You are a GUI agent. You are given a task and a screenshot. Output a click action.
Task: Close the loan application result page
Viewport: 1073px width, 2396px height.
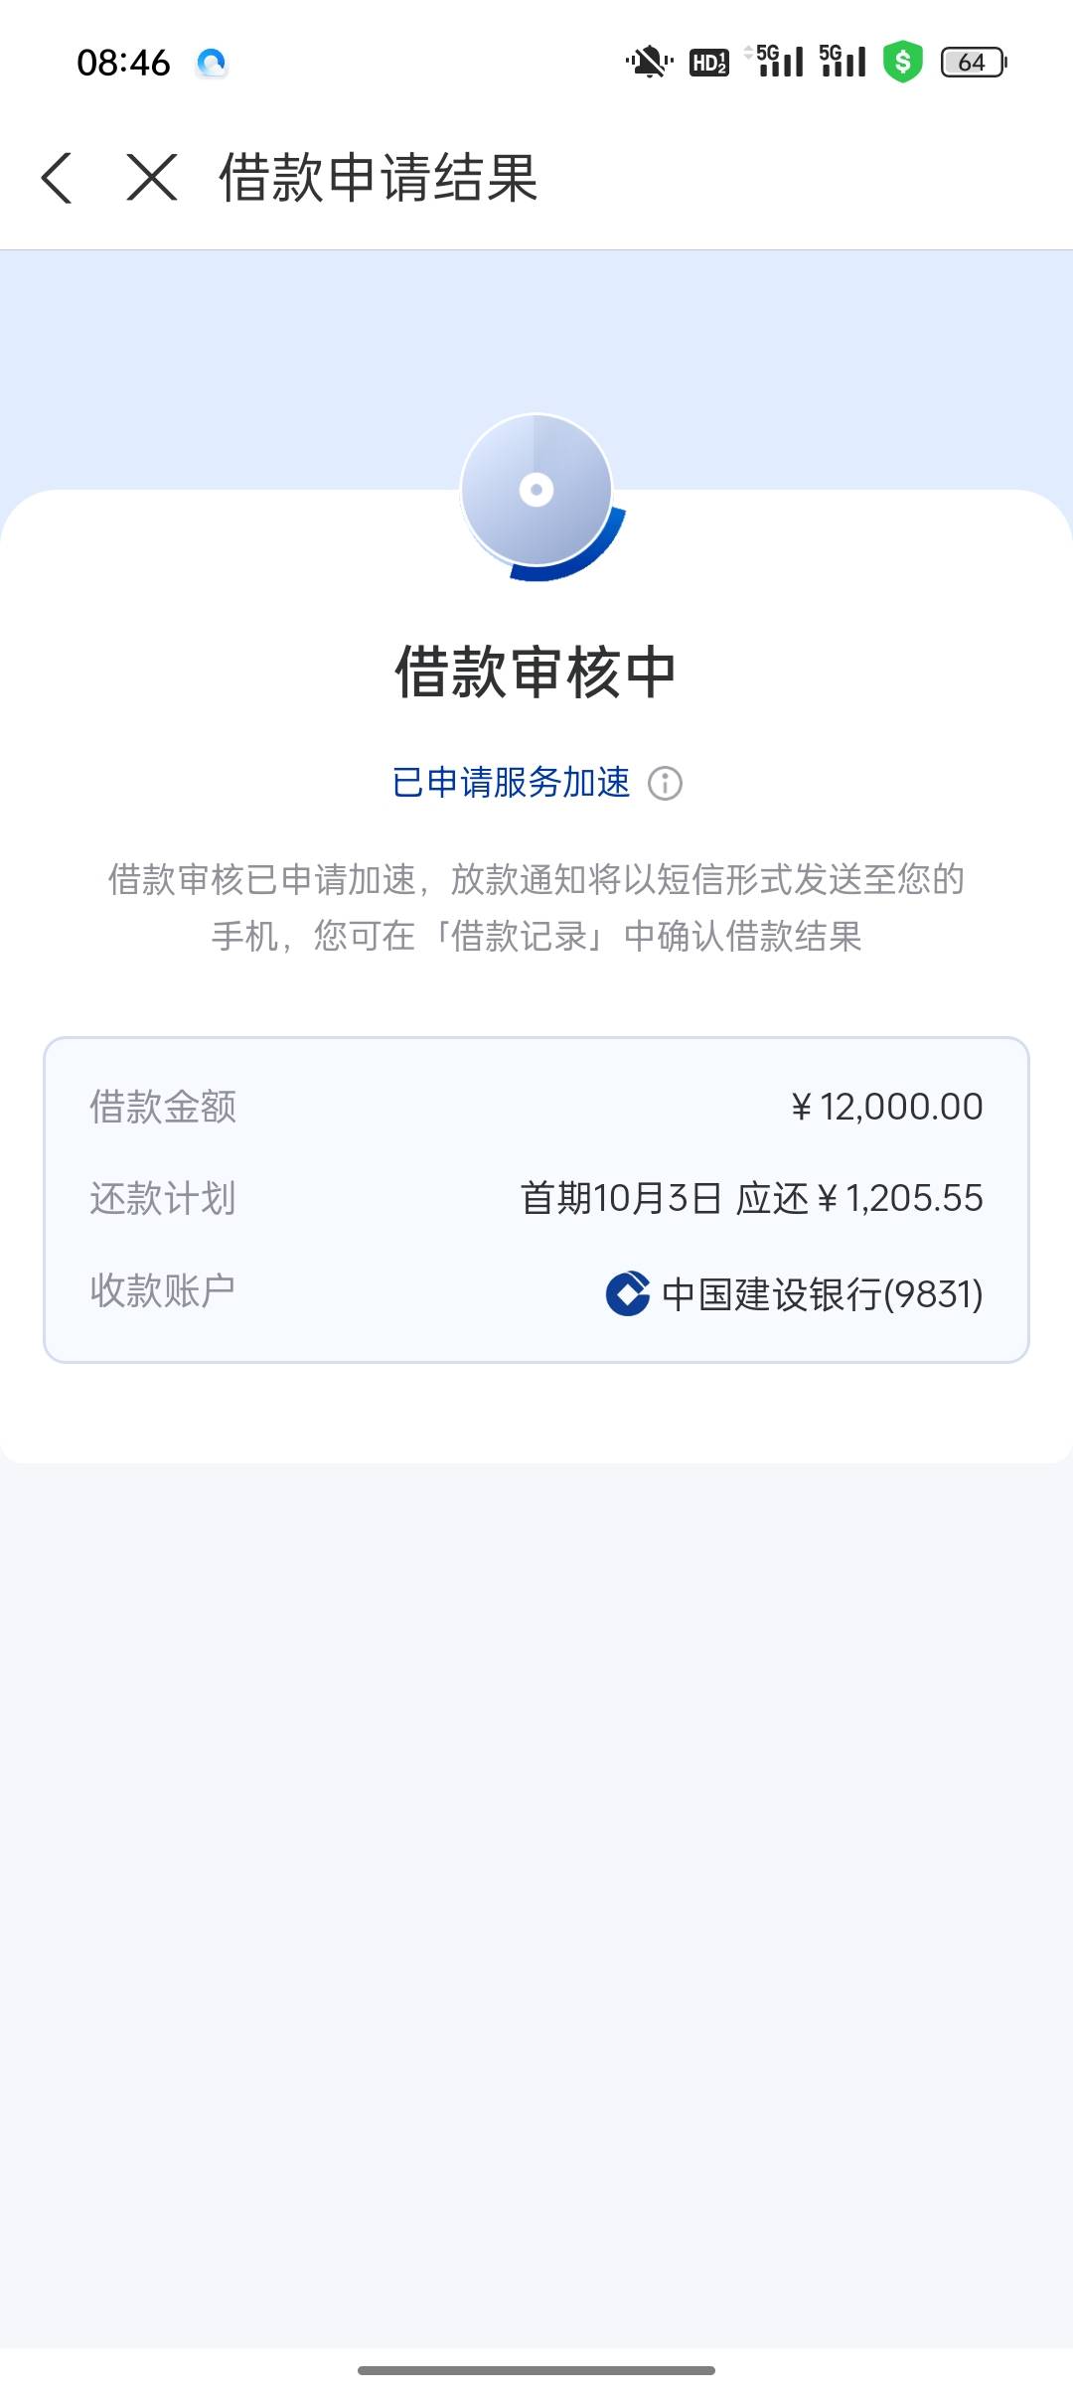(152, 178)
